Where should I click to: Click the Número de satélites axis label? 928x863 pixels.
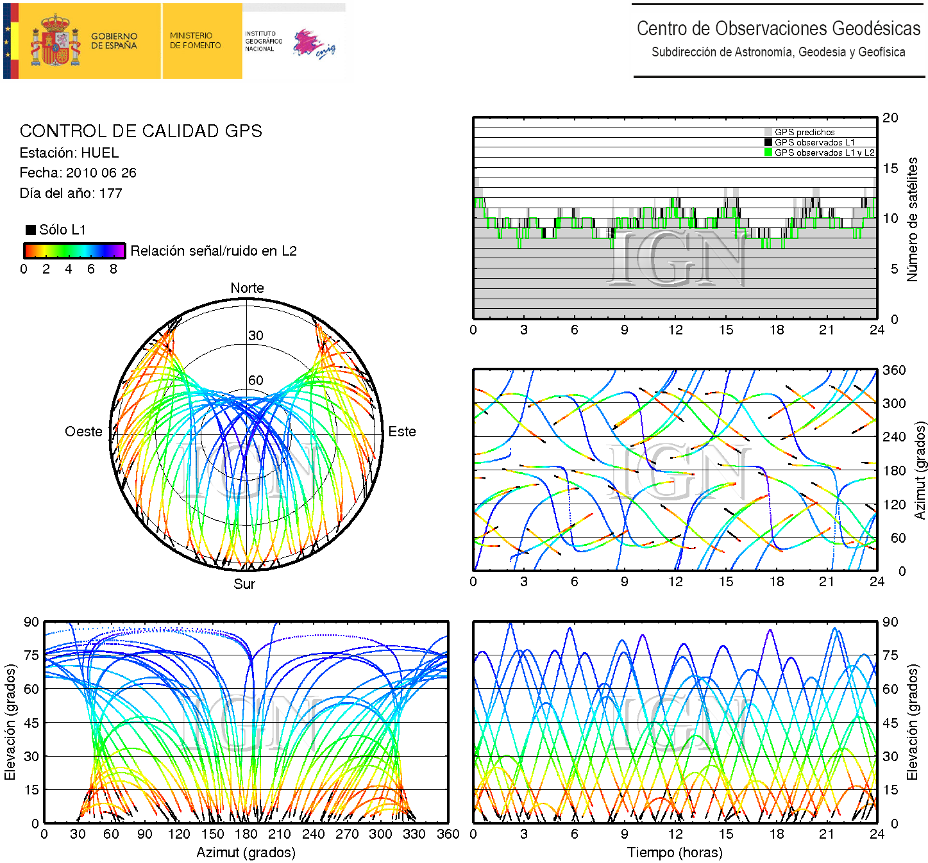pyautogui.click(x=912, y=219)
